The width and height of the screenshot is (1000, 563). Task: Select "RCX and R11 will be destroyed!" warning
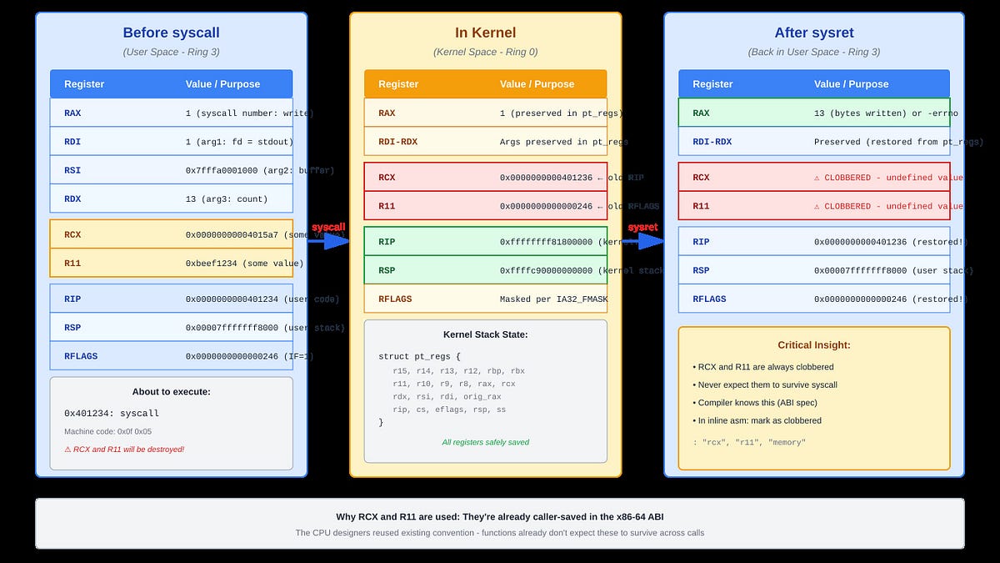(x=124, y=450)
